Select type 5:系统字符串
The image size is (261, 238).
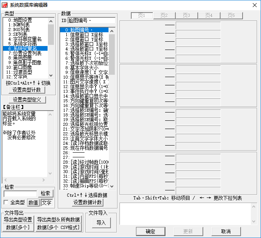click(x=25, y=44)
